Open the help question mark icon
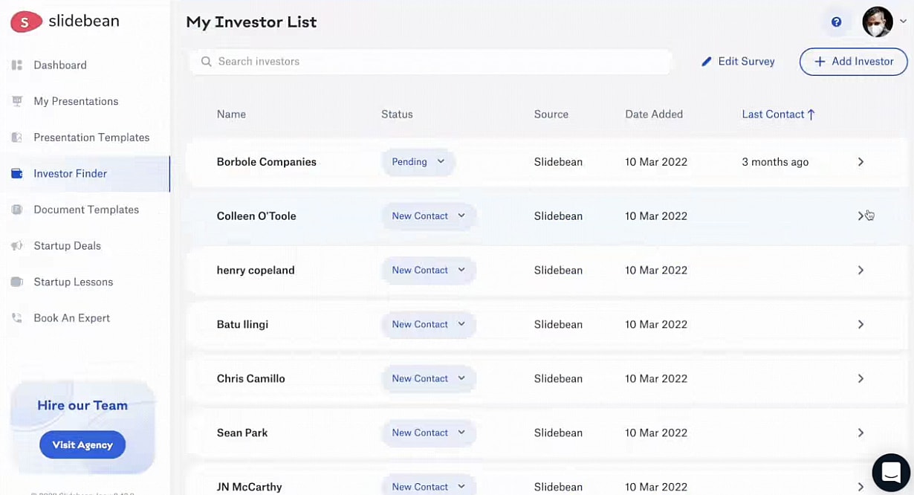Viewport: 914px width, 495px height. point(836,22)
